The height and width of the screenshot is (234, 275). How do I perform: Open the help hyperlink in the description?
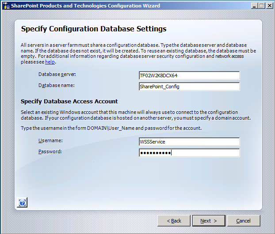[x=50, y=62]
